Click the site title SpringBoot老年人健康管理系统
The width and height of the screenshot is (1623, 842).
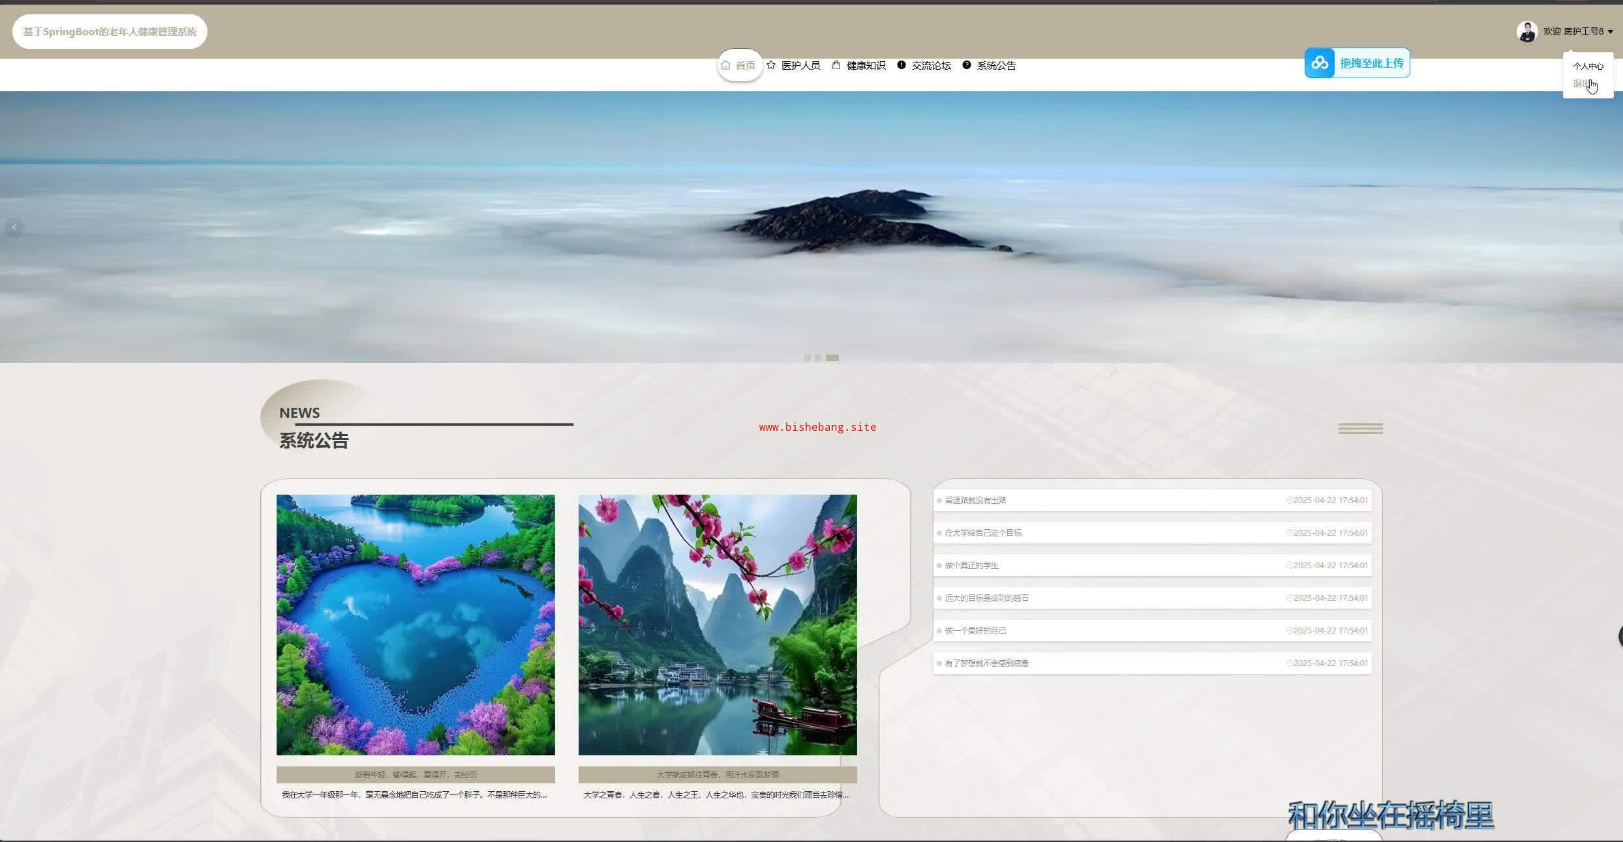tap(110, 31)
